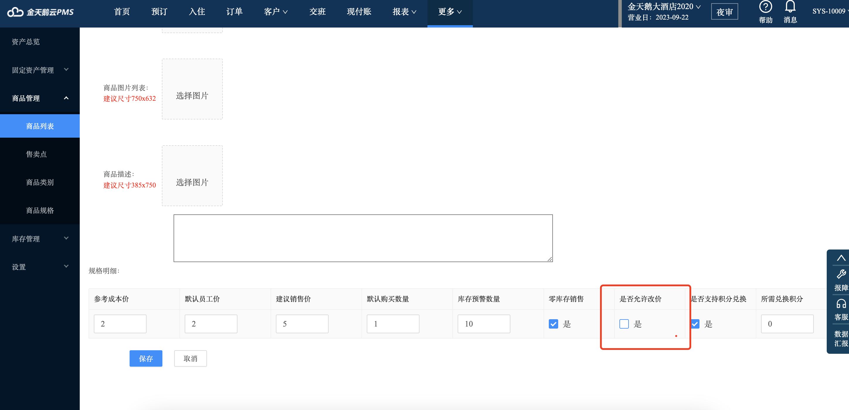Open the 客户 dropdown menu
The width and height of the screenshot is (849, 410).
276,12
